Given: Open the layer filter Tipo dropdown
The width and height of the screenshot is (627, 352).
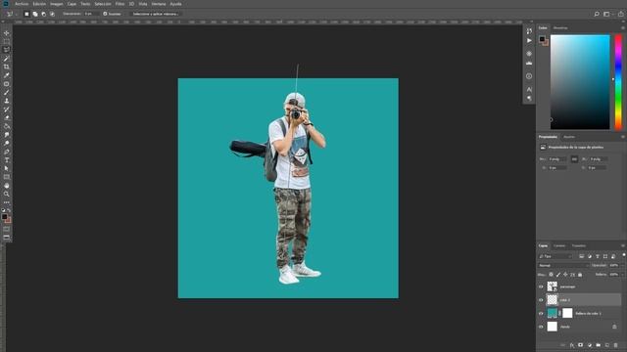Looking at the screenshot, I should 555,256.
